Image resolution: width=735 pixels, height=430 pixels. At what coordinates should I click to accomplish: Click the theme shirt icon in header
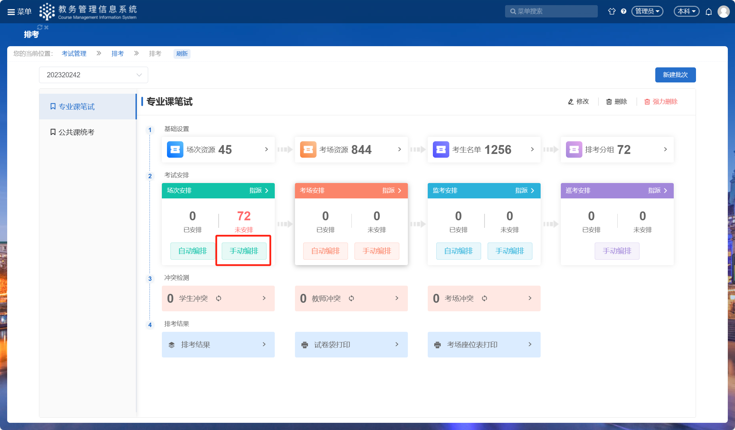(x=611, y=11)
